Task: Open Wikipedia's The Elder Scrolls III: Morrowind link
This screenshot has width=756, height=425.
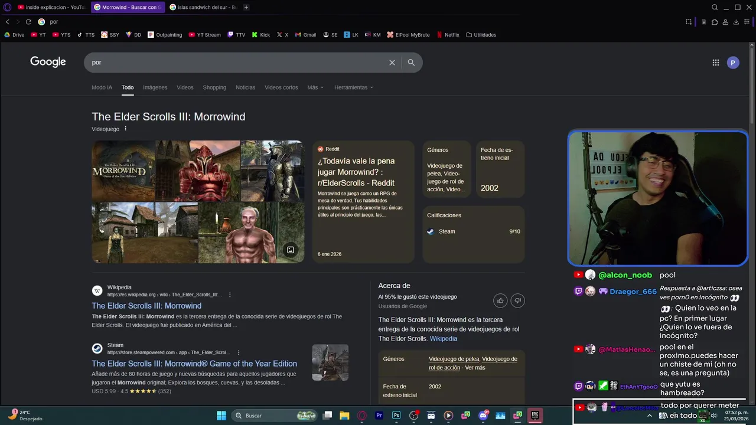Action: point(146,306)
